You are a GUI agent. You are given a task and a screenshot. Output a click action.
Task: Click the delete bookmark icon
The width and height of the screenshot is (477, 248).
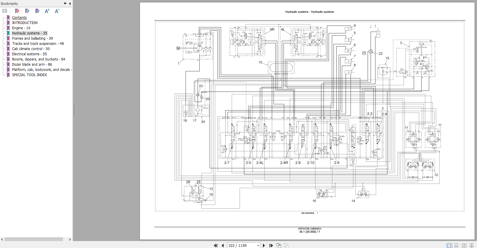(17, 11)
